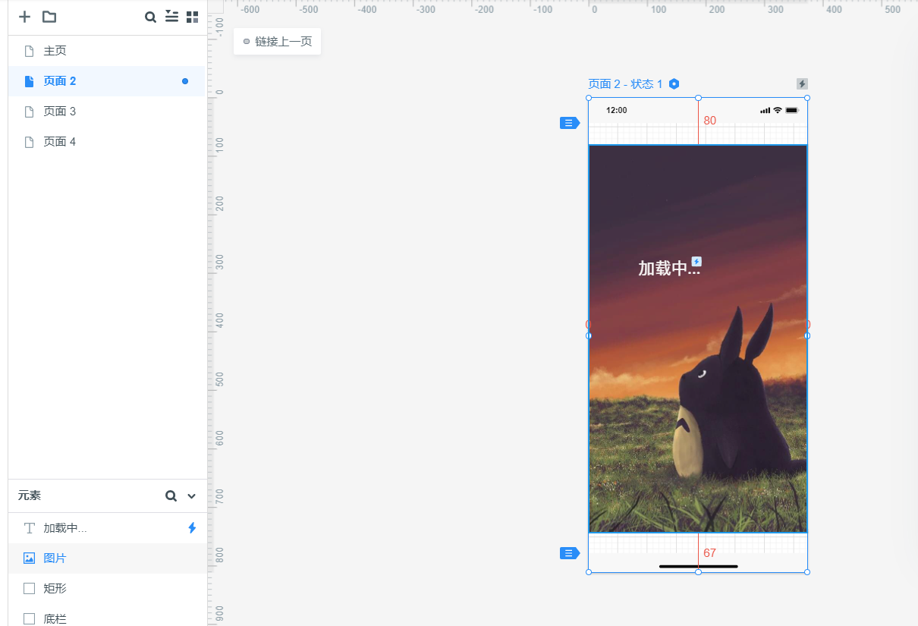Click the black home indicator bar at bottom
Viewport: 918px width, 626px height.
tap(699, 566)
